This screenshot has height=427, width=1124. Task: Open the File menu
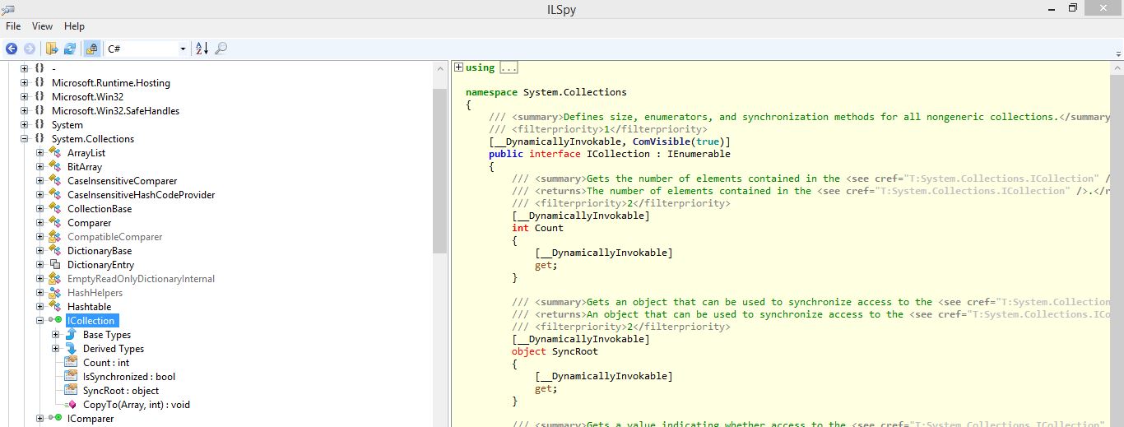click(x=13, y=26)
